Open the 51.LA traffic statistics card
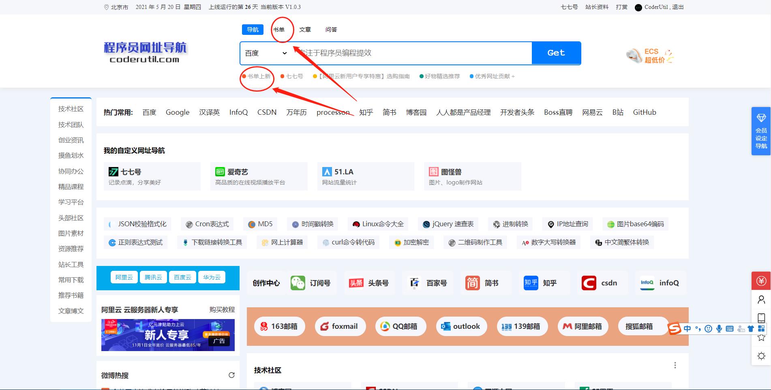 point(366,176)
